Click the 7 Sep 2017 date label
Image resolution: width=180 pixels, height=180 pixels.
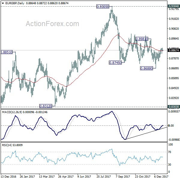[123, 176]
